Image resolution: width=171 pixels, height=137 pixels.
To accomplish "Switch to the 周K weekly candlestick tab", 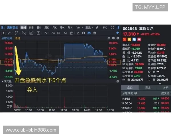I will coord(47,27).
